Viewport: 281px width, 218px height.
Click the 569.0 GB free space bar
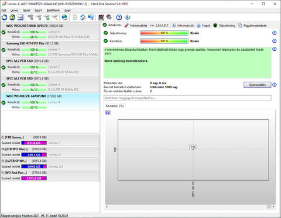tap(34, 167)
